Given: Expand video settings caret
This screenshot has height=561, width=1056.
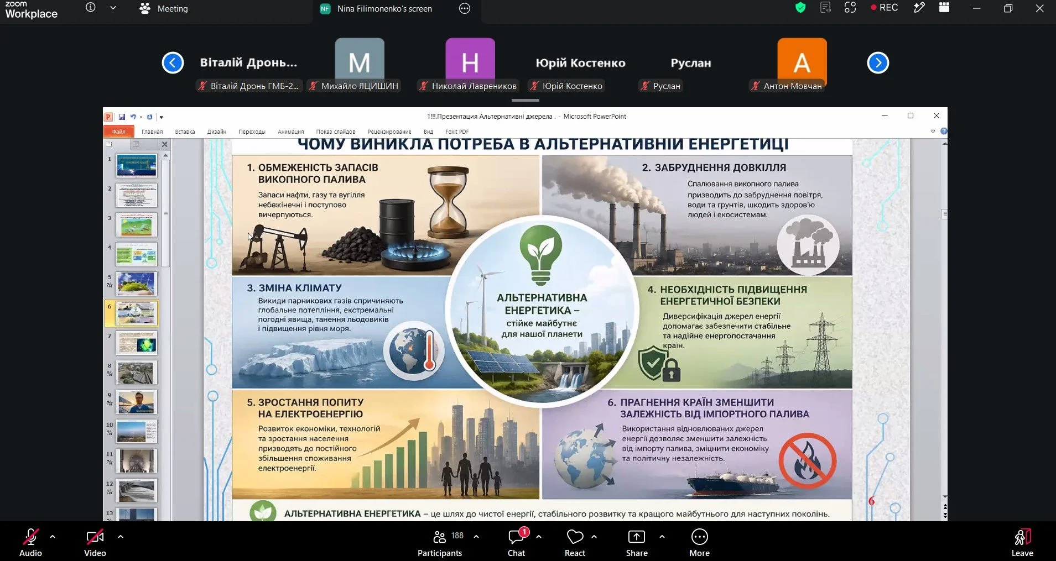Looking at the screenshot, I should pyautogui.click(x=121, y=536).
